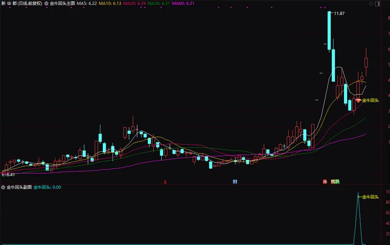The width and height of the screenshot is (390, 245).
Task: Click the 新华都 stock name title
Action: (x=9, y=3)
